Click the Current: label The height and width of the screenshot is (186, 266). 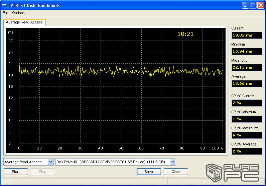coord(238,28)
